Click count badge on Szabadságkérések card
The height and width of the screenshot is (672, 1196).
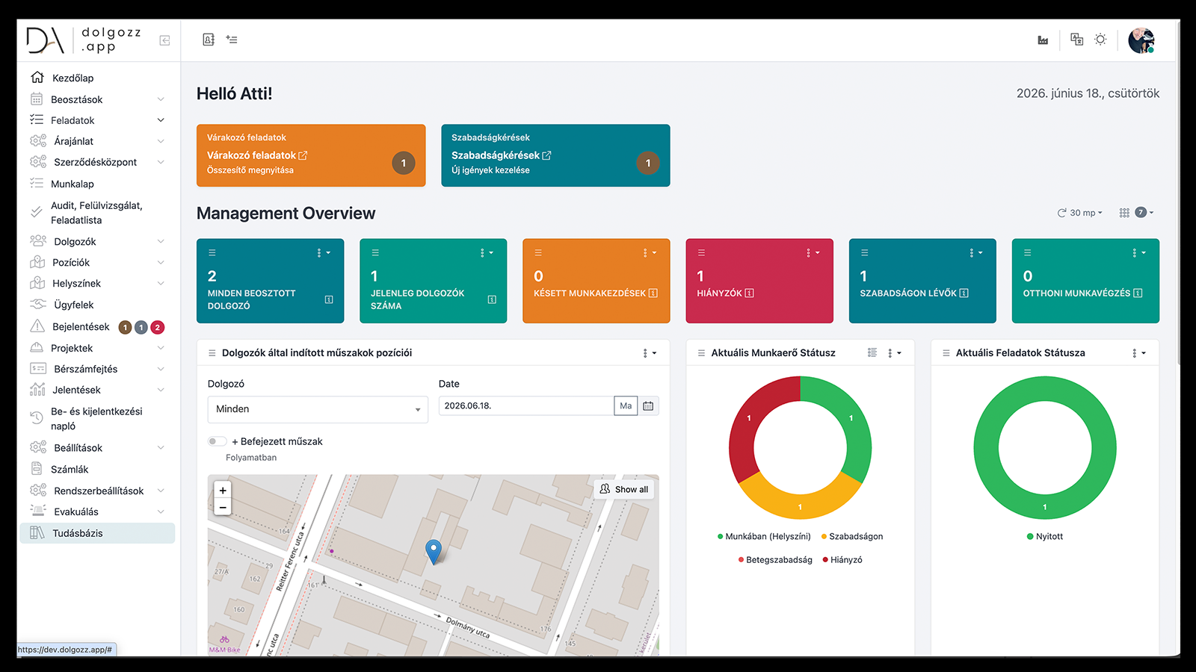pyautogui.click(x=648, y=163)
